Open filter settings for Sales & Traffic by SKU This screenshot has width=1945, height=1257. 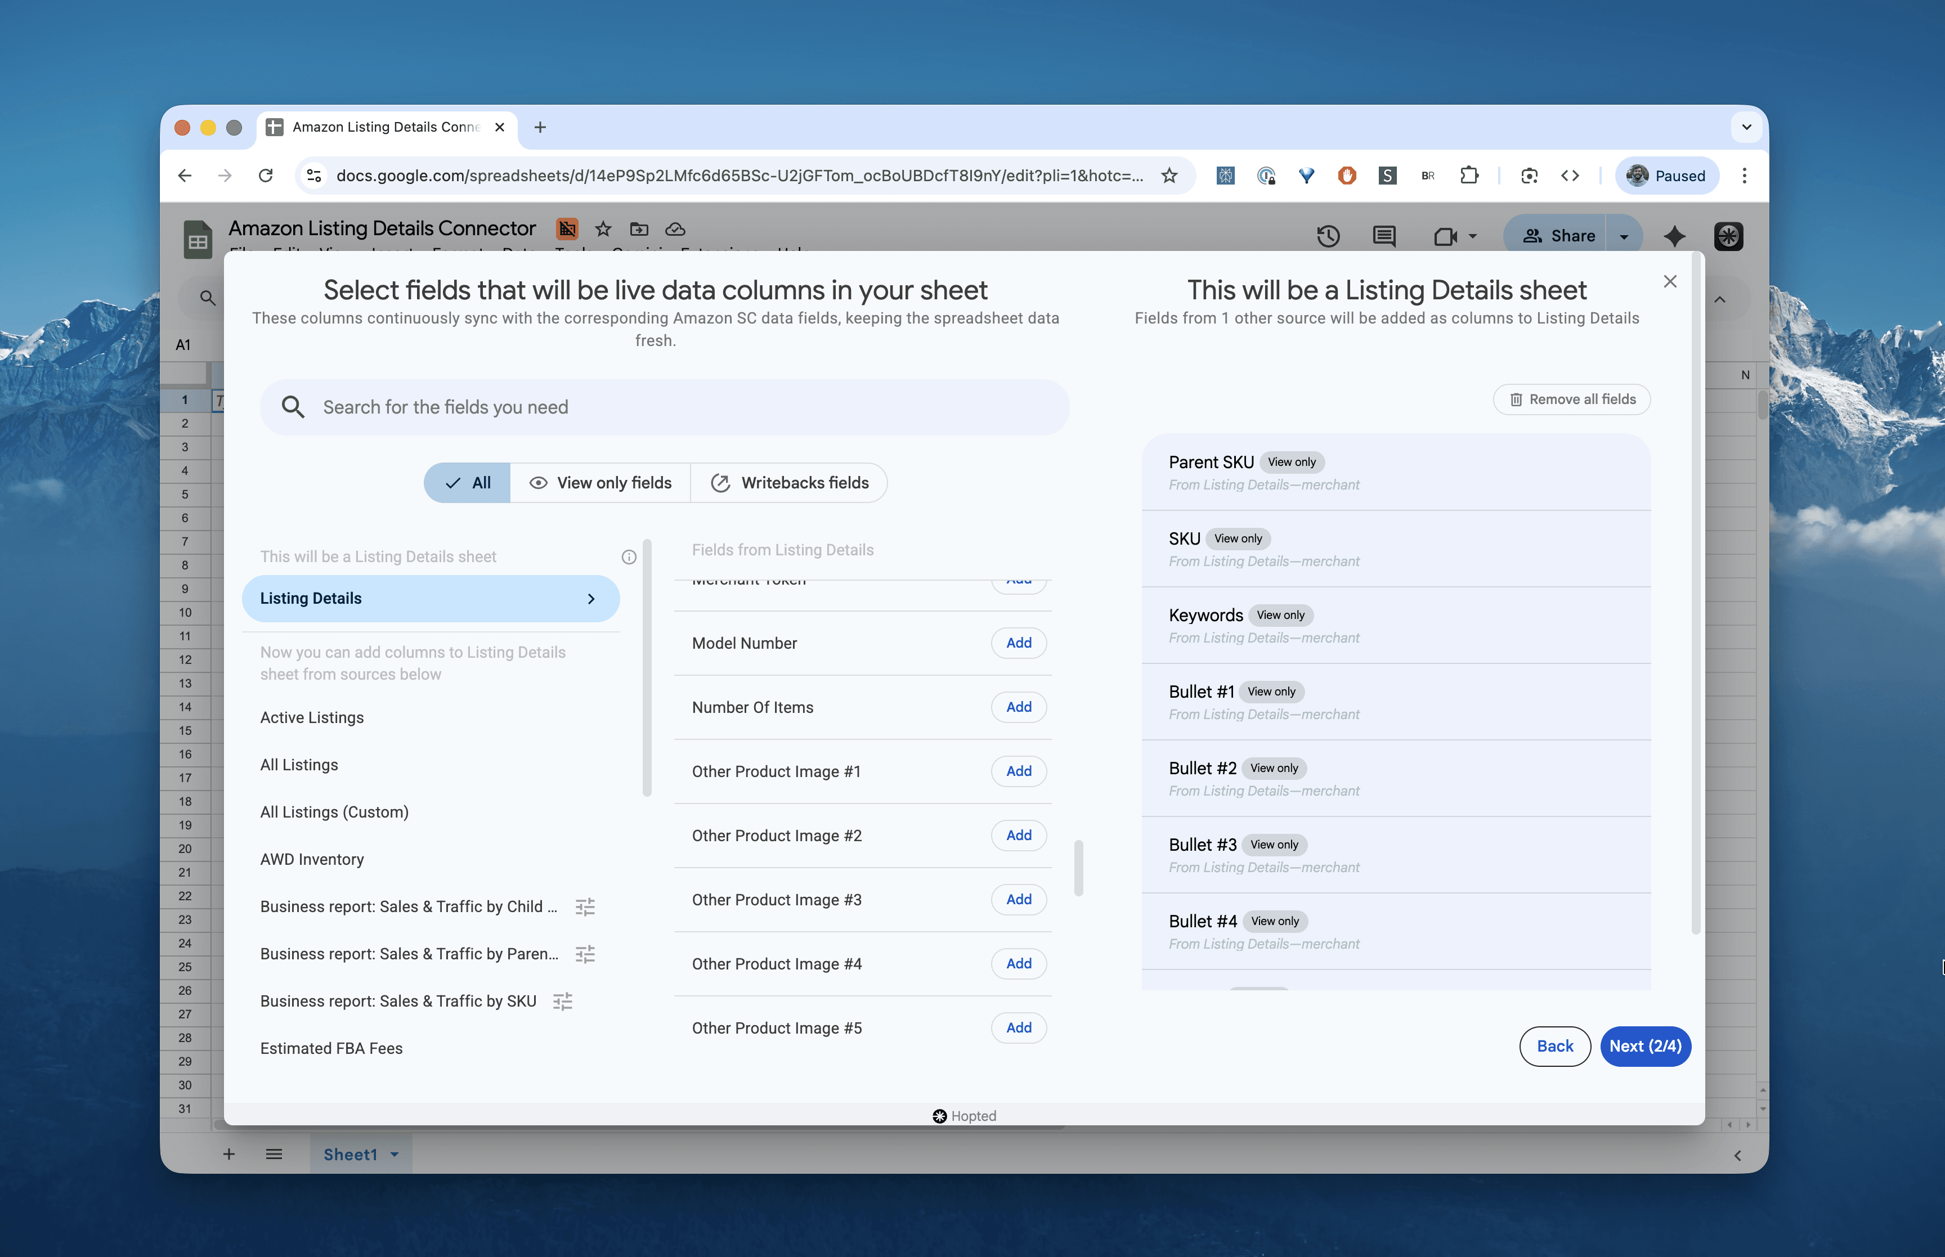tap(562, 1000)
